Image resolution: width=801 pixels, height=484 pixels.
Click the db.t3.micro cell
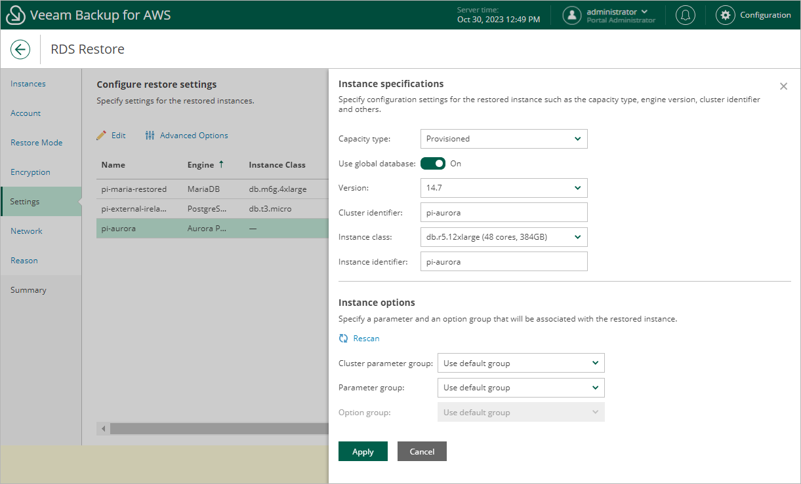click(270, 208)
